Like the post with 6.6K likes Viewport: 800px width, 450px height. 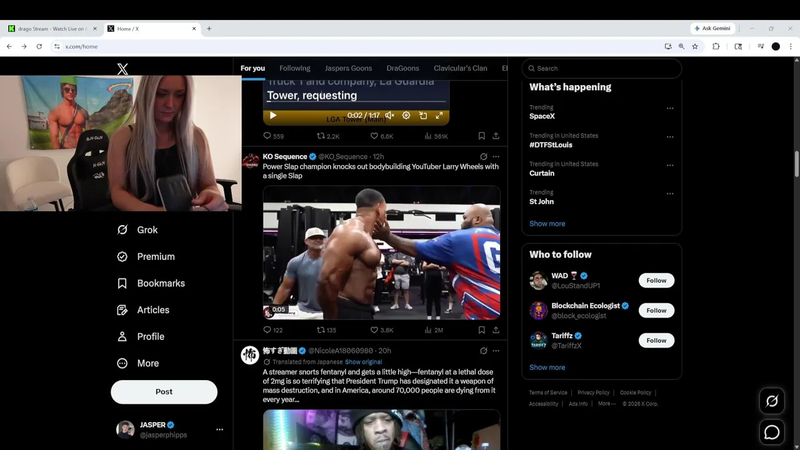(382, 136)
